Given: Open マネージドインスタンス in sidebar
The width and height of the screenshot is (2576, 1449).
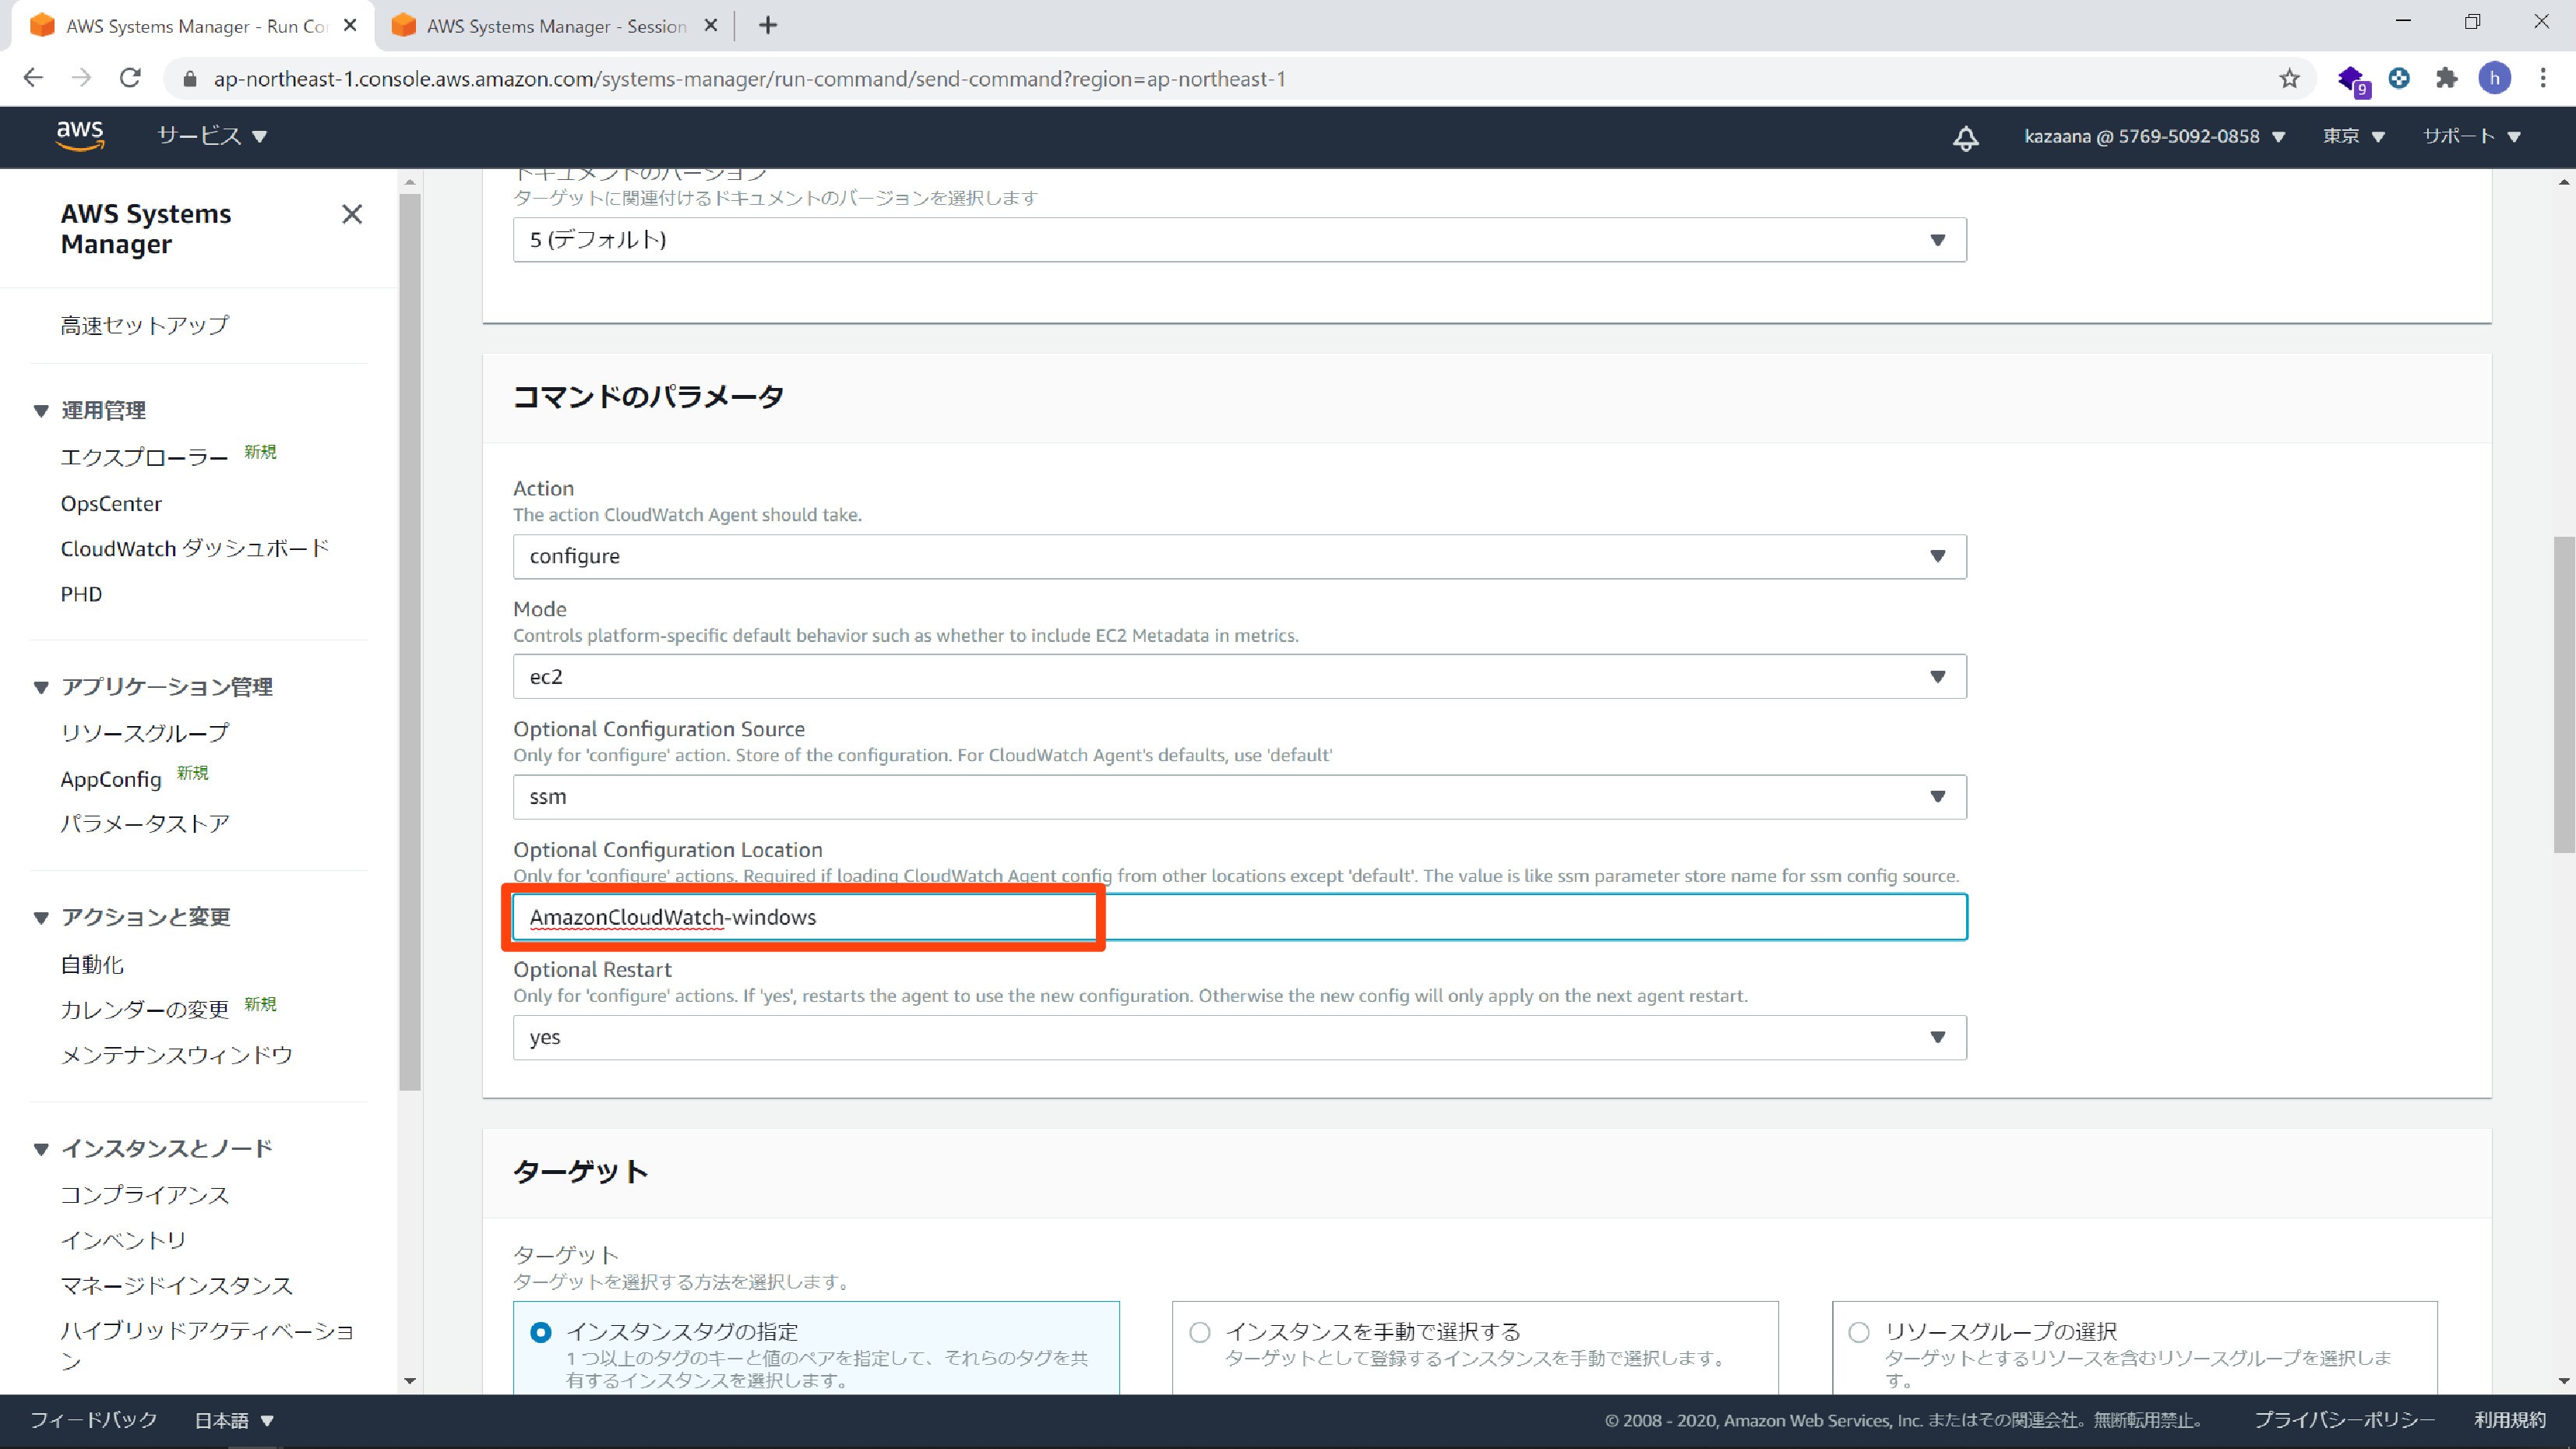Looking at the screenshot, I should click(x=177, y=1285).
